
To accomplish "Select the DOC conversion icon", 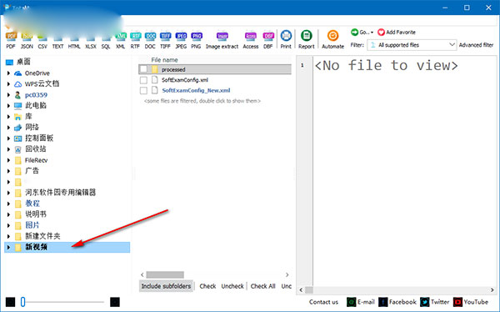I will [150, 36].
